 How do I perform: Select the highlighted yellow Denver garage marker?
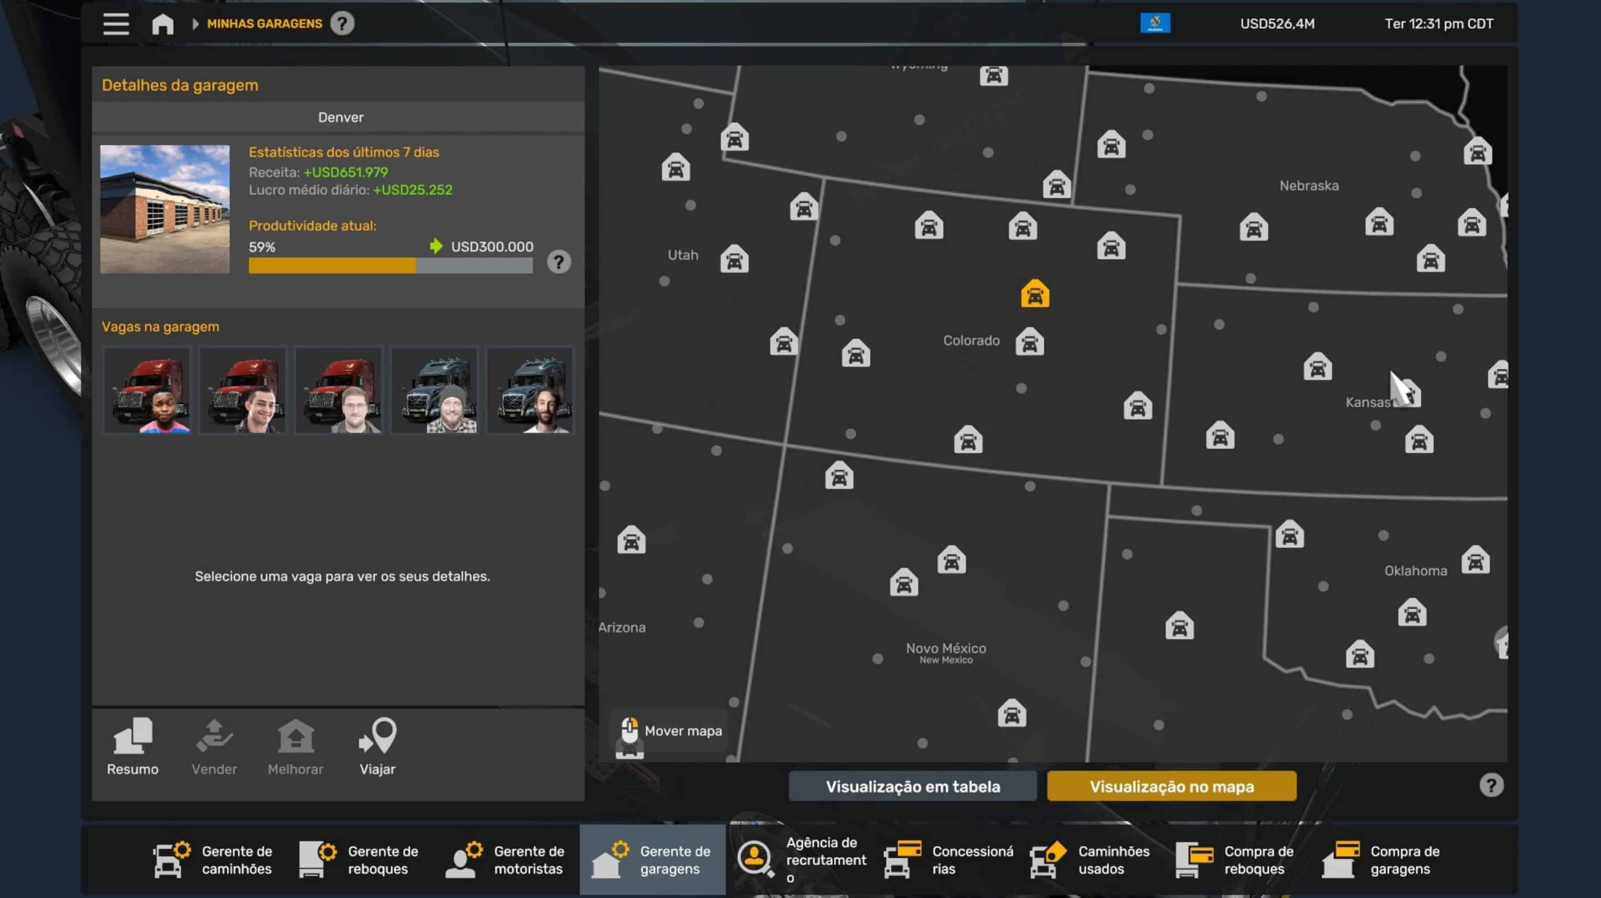(x=1035, y=294)
